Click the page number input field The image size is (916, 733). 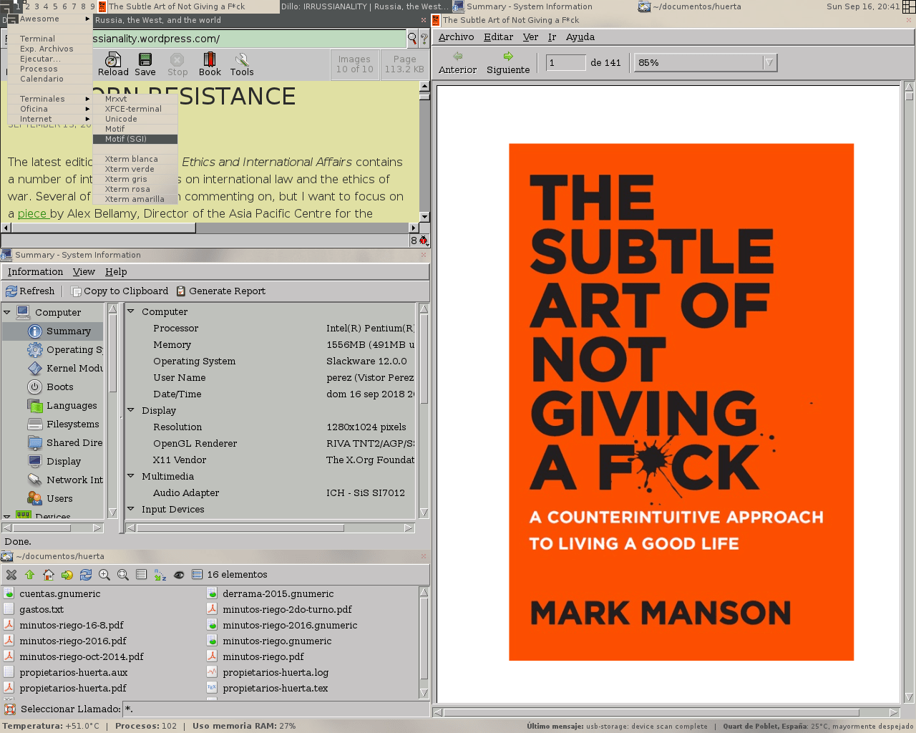pos(565,63)
